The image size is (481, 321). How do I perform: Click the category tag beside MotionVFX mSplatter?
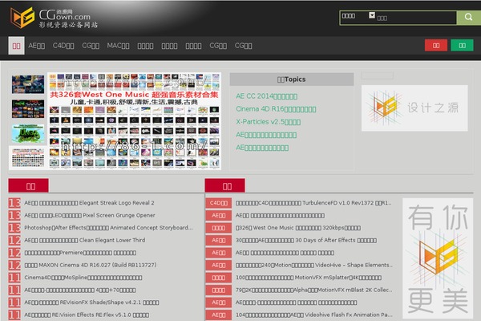tap(218, 278)
